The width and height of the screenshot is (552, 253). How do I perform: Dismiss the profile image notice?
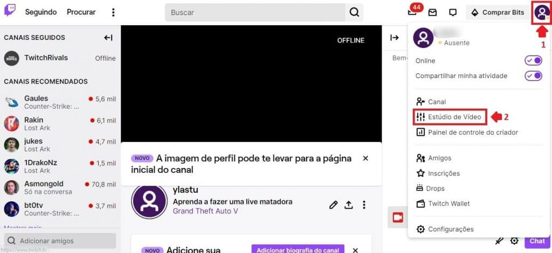(x=365, y=158)
